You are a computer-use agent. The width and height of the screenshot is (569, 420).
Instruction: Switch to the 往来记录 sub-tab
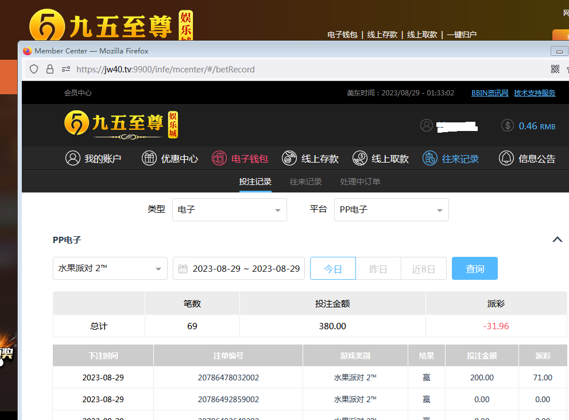[305, 182]
